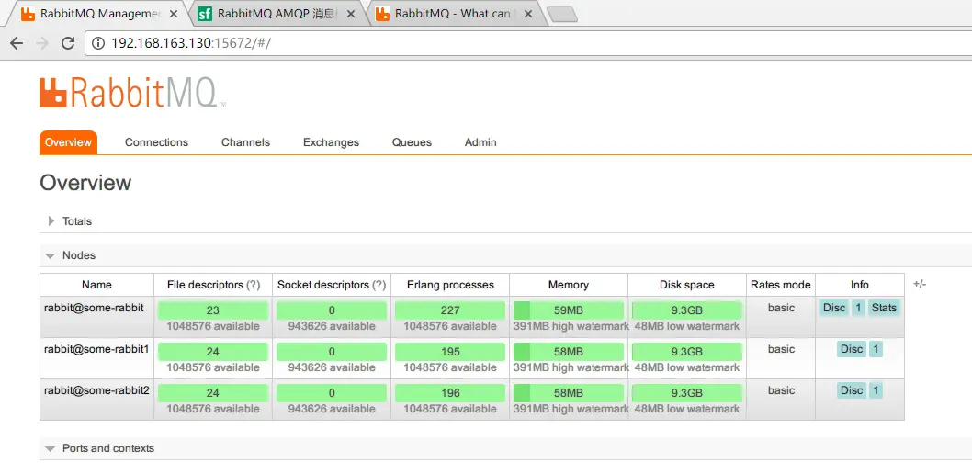The width and height of the screenshot is (972, 474).
Task: Click basic rates mode for rabbit@some-rabbit1
Action: (781, 349)
